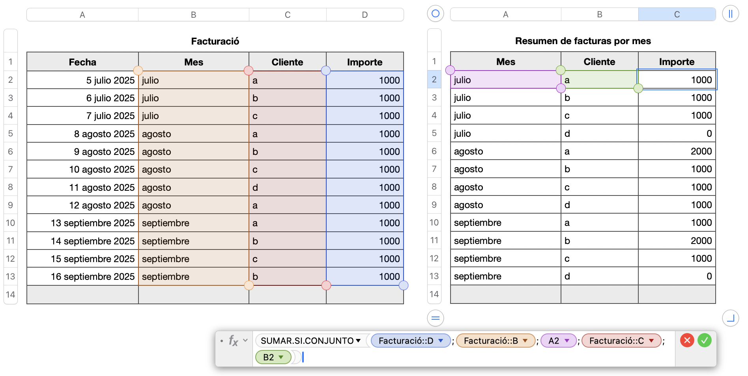Click the add-rows handle below Resumen table
Viewport: 748px width, 376px height.
(x=435, y=318)
